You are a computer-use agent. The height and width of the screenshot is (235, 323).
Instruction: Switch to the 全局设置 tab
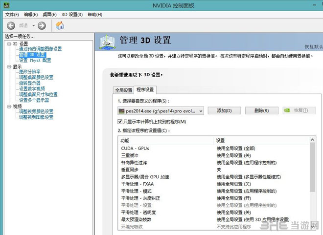(x=124, y=90)
